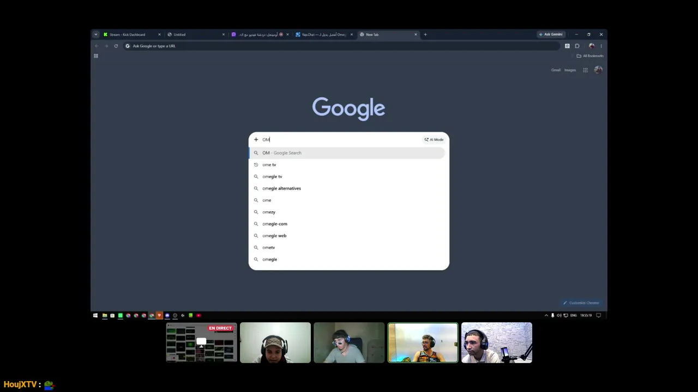This screenshot has height=392, width=698.
Task: Open the taskbar clock
Action: pos(586,315)
